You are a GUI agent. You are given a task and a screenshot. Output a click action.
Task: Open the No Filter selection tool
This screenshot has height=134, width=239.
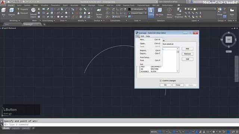(159, 12)
